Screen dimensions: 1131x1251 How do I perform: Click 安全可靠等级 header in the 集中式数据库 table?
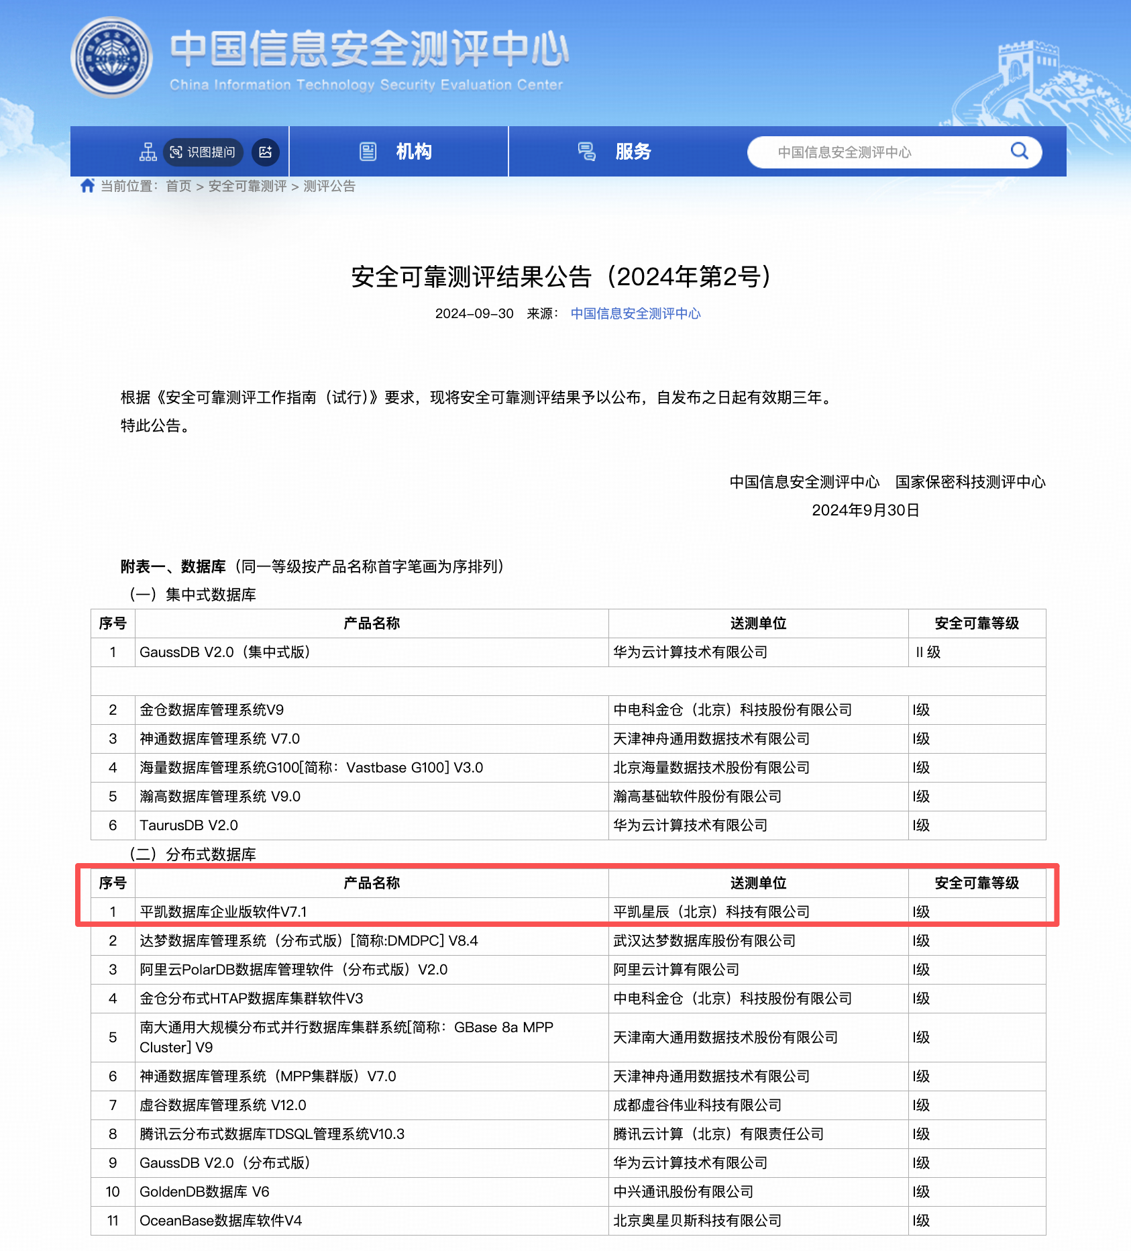point(977,623)
